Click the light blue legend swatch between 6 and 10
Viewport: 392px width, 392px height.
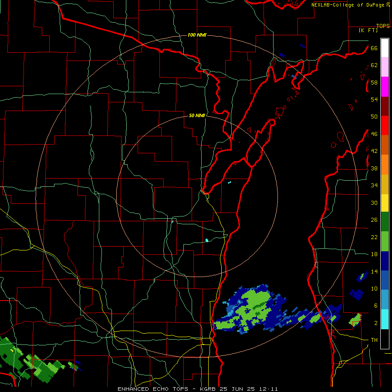point(385,299)
